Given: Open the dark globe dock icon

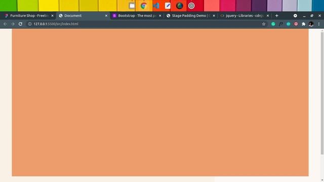Looking at the screenshot, I should 179,6.
